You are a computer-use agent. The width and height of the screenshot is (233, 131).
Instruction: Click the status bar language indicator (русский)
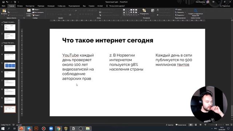pos(19,125)
